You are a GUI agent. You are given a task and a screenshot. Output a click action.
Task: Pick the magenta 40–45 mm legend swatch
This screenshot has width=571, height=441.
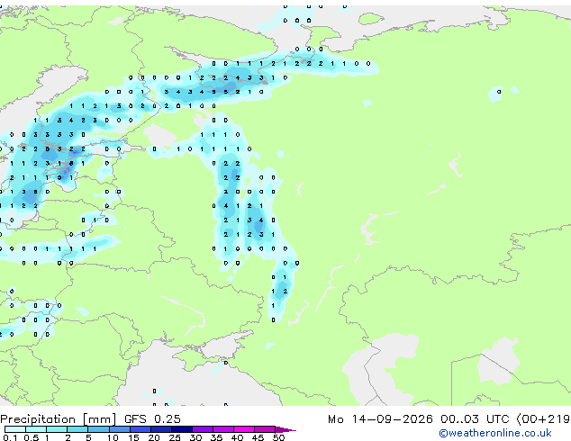click(244, 429)
